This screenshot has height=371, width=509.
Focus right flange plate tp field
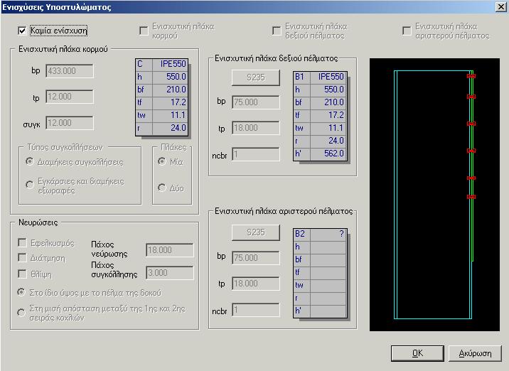[256, 128]
